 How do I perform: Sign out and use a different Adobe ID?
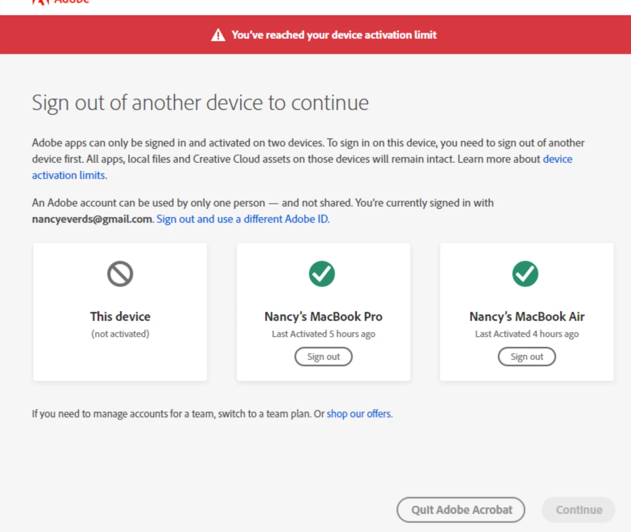point(243,219)
